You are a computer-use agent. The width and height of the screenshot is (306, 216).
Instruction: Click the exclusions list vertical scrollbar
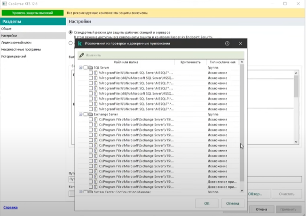click(242, 122)
